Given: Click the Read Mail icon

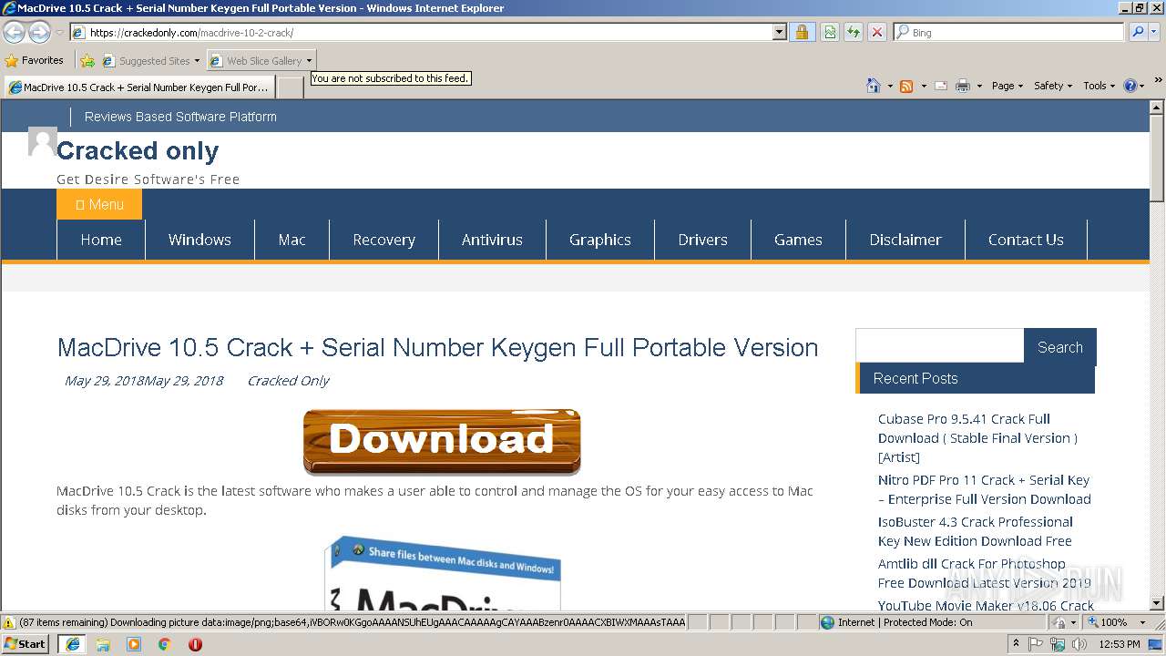Looking at the screenshot, I should [941, 86].
